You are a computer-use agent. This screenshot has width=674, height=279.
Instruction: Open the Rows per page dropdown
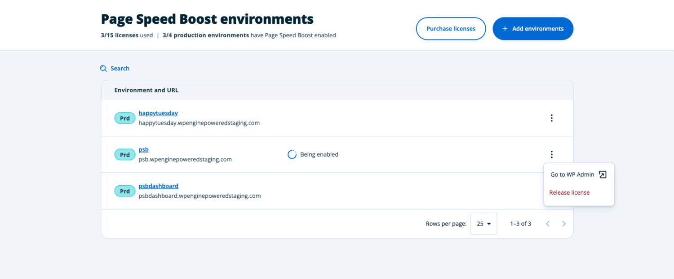(483, 223)
